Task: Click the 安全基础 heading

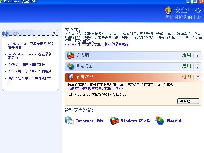Action: (73, 30)
